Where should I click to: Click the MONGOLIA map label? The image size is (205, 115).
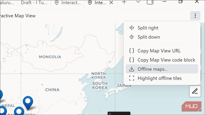tap(50, 57)
